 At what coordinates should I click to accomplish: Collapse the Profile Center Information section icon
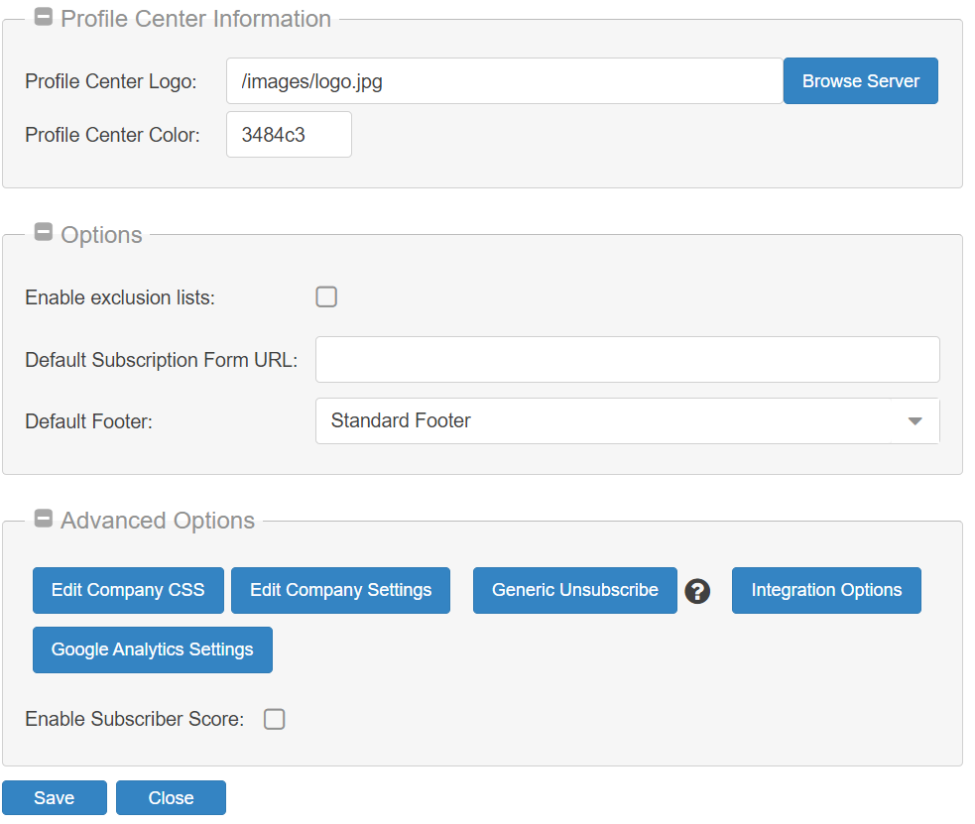[x=44, y=17]
